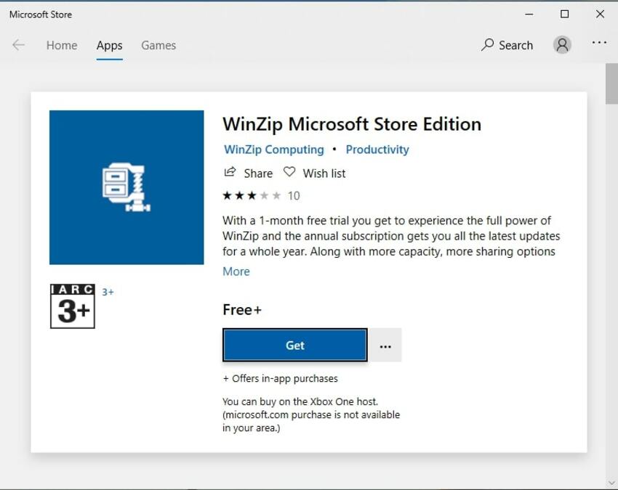Image resolution: width=618 pixels, height=490 pixels.
Task: Open the WinZip Computing publisher link
Action: point(273,150)
